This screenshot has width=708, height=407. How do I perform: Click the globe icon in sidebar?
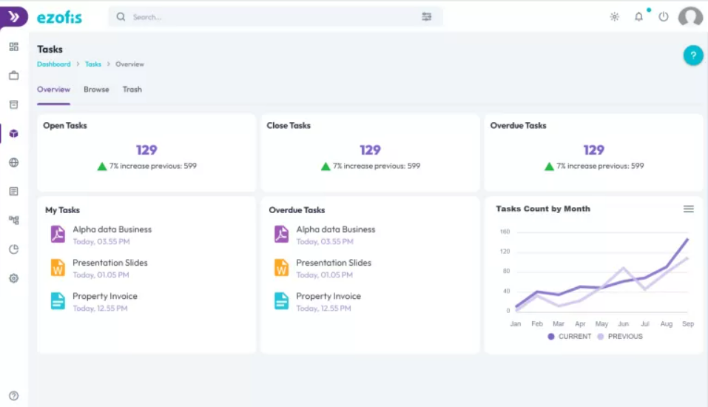tap(13, 163)
